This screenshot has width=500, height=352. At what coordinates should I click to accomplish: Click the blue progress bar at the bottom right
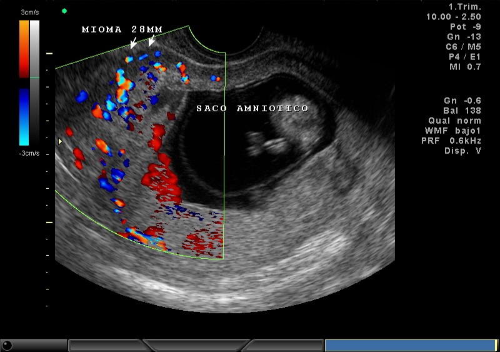[x=410, y=345]
